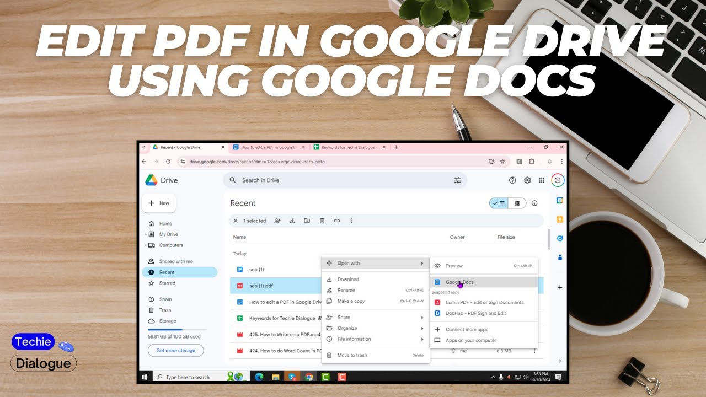The image size is (706, 397).
Task: Click the move-to-folder toolbar icon
Action: (307, 221)
